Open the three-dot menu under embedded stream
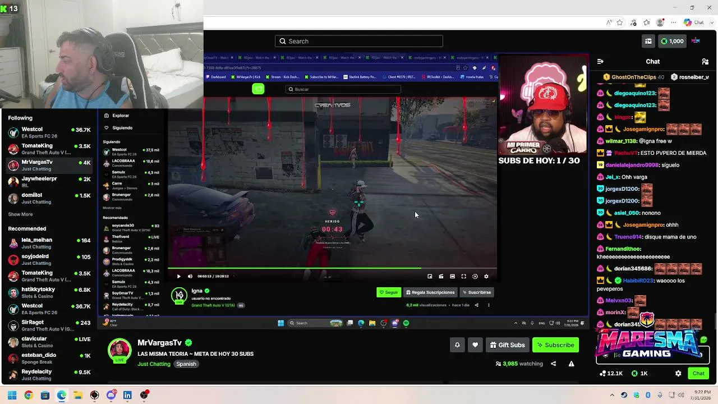 point(489,305)
